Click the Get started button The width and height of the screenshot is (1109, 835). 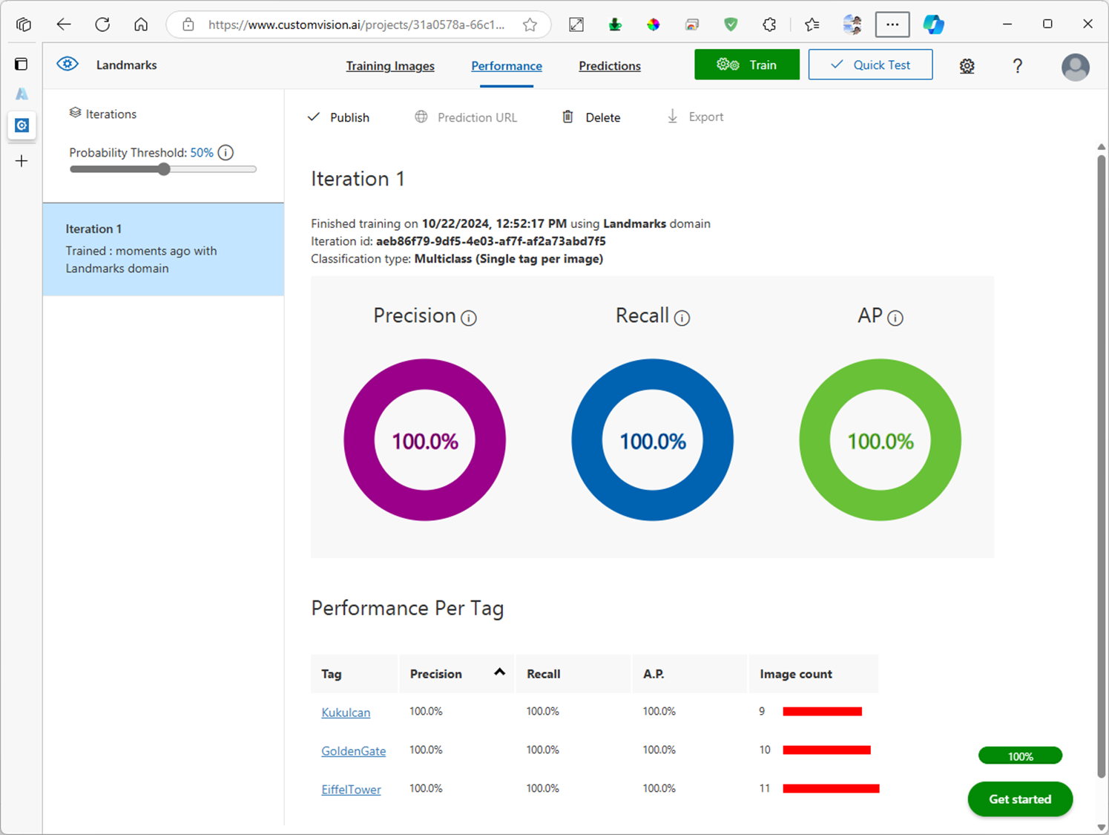pyautogui.click(x=1020, y=799)
